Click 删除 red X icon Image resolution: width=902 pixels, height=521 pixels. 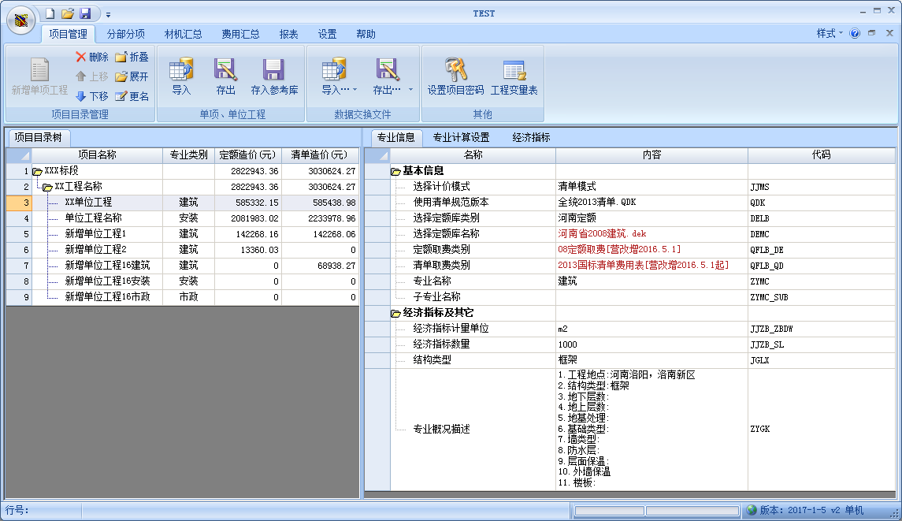click(x=80, y=57)
